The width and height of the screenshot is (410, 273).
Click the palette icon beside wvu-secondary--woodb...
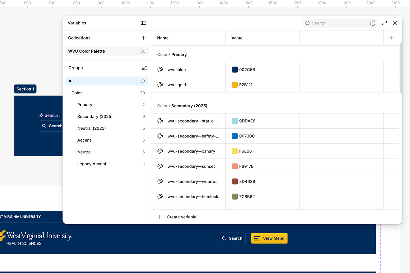click(x=160, y=181)
